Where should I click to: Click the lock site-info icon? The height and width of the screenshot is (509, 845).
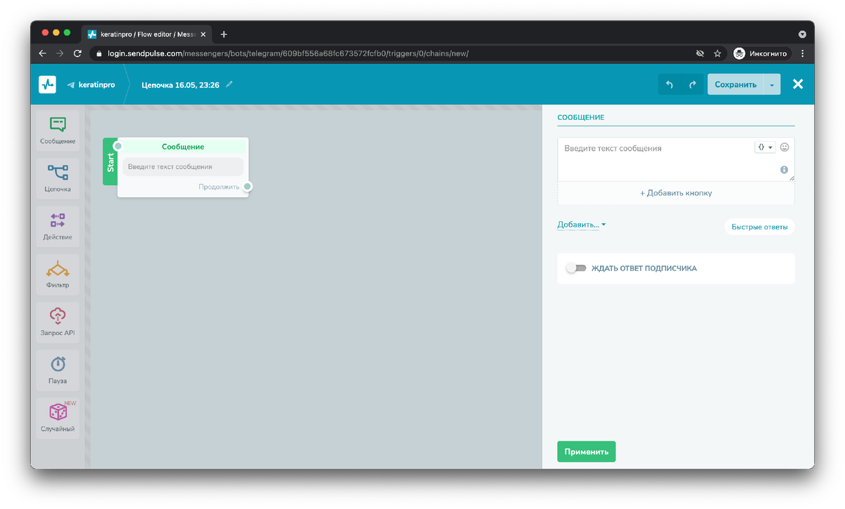[x=99, y=54]
